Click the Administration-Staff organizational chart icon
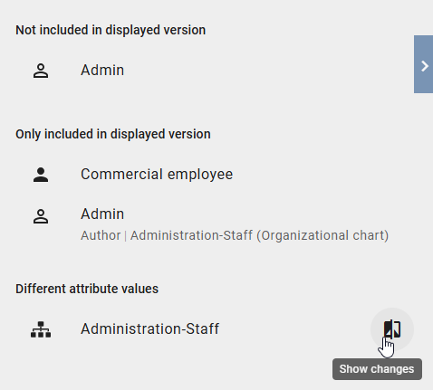Image resolution: width=433 pixels, height=390 pixels. 41,329
